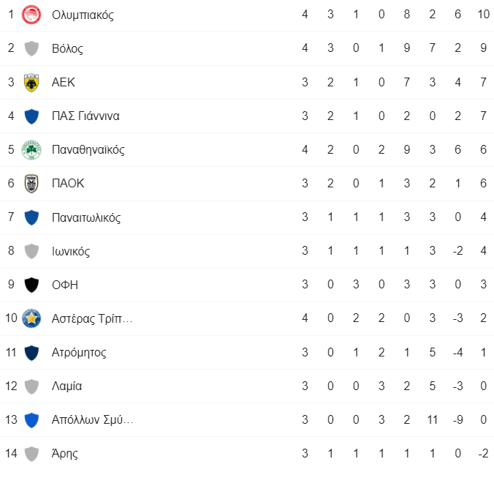
Task: Select the ΠΑΟΚ team name
Action: pyautogui.click(x=68, y=184)
